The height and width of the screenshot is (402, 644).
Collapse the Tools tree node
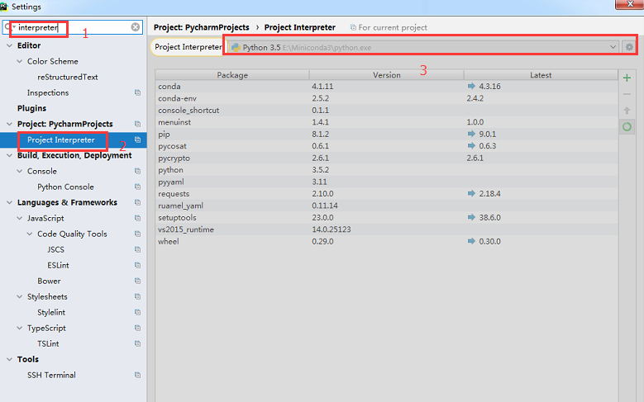click(9, 359)
